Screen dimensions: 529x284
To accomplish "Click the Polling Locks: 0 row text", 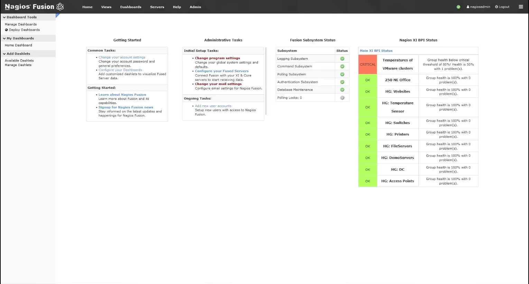I will click(x=289, y=98).
